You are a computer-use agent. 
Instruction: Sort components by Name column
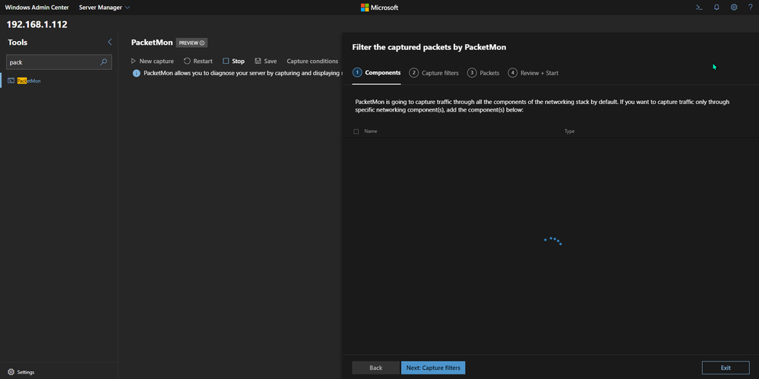point(371,131)
